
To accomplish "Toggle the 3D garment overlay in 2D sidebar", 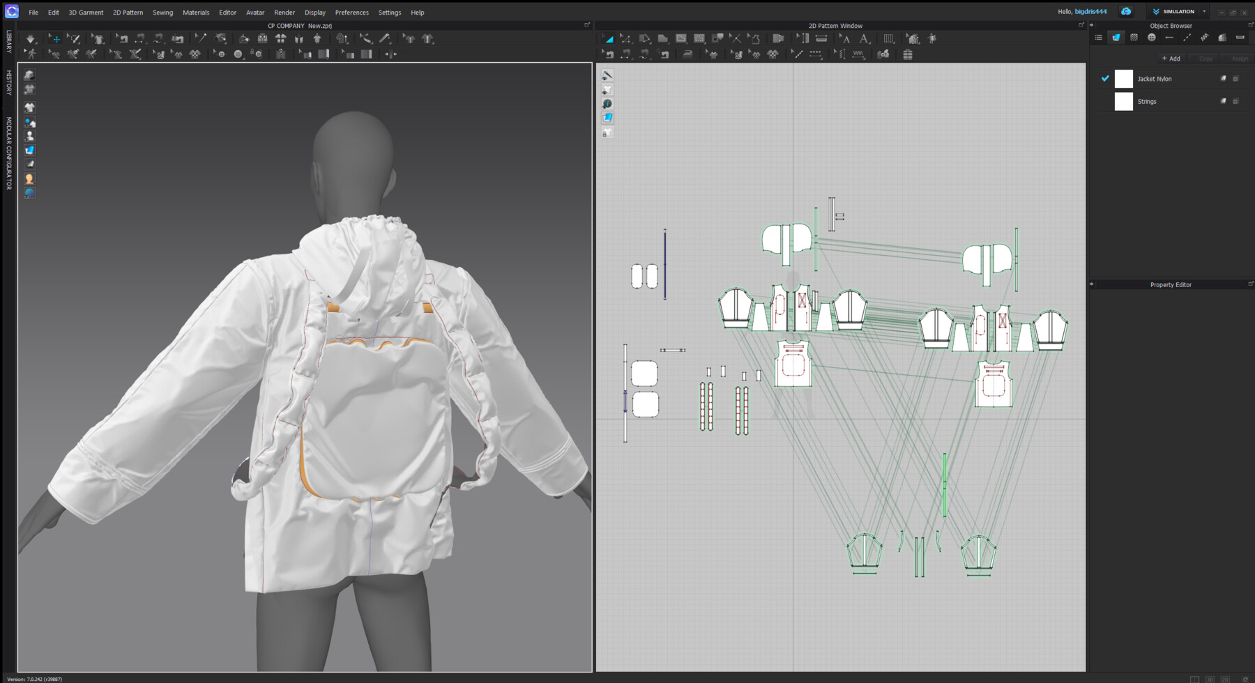I will click(x=607, y=89).
